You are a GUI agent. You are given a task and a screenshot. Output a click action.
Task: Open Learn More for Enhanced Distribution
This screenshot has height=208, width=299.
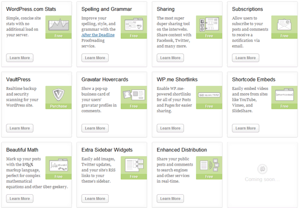[x=170, y=199]
